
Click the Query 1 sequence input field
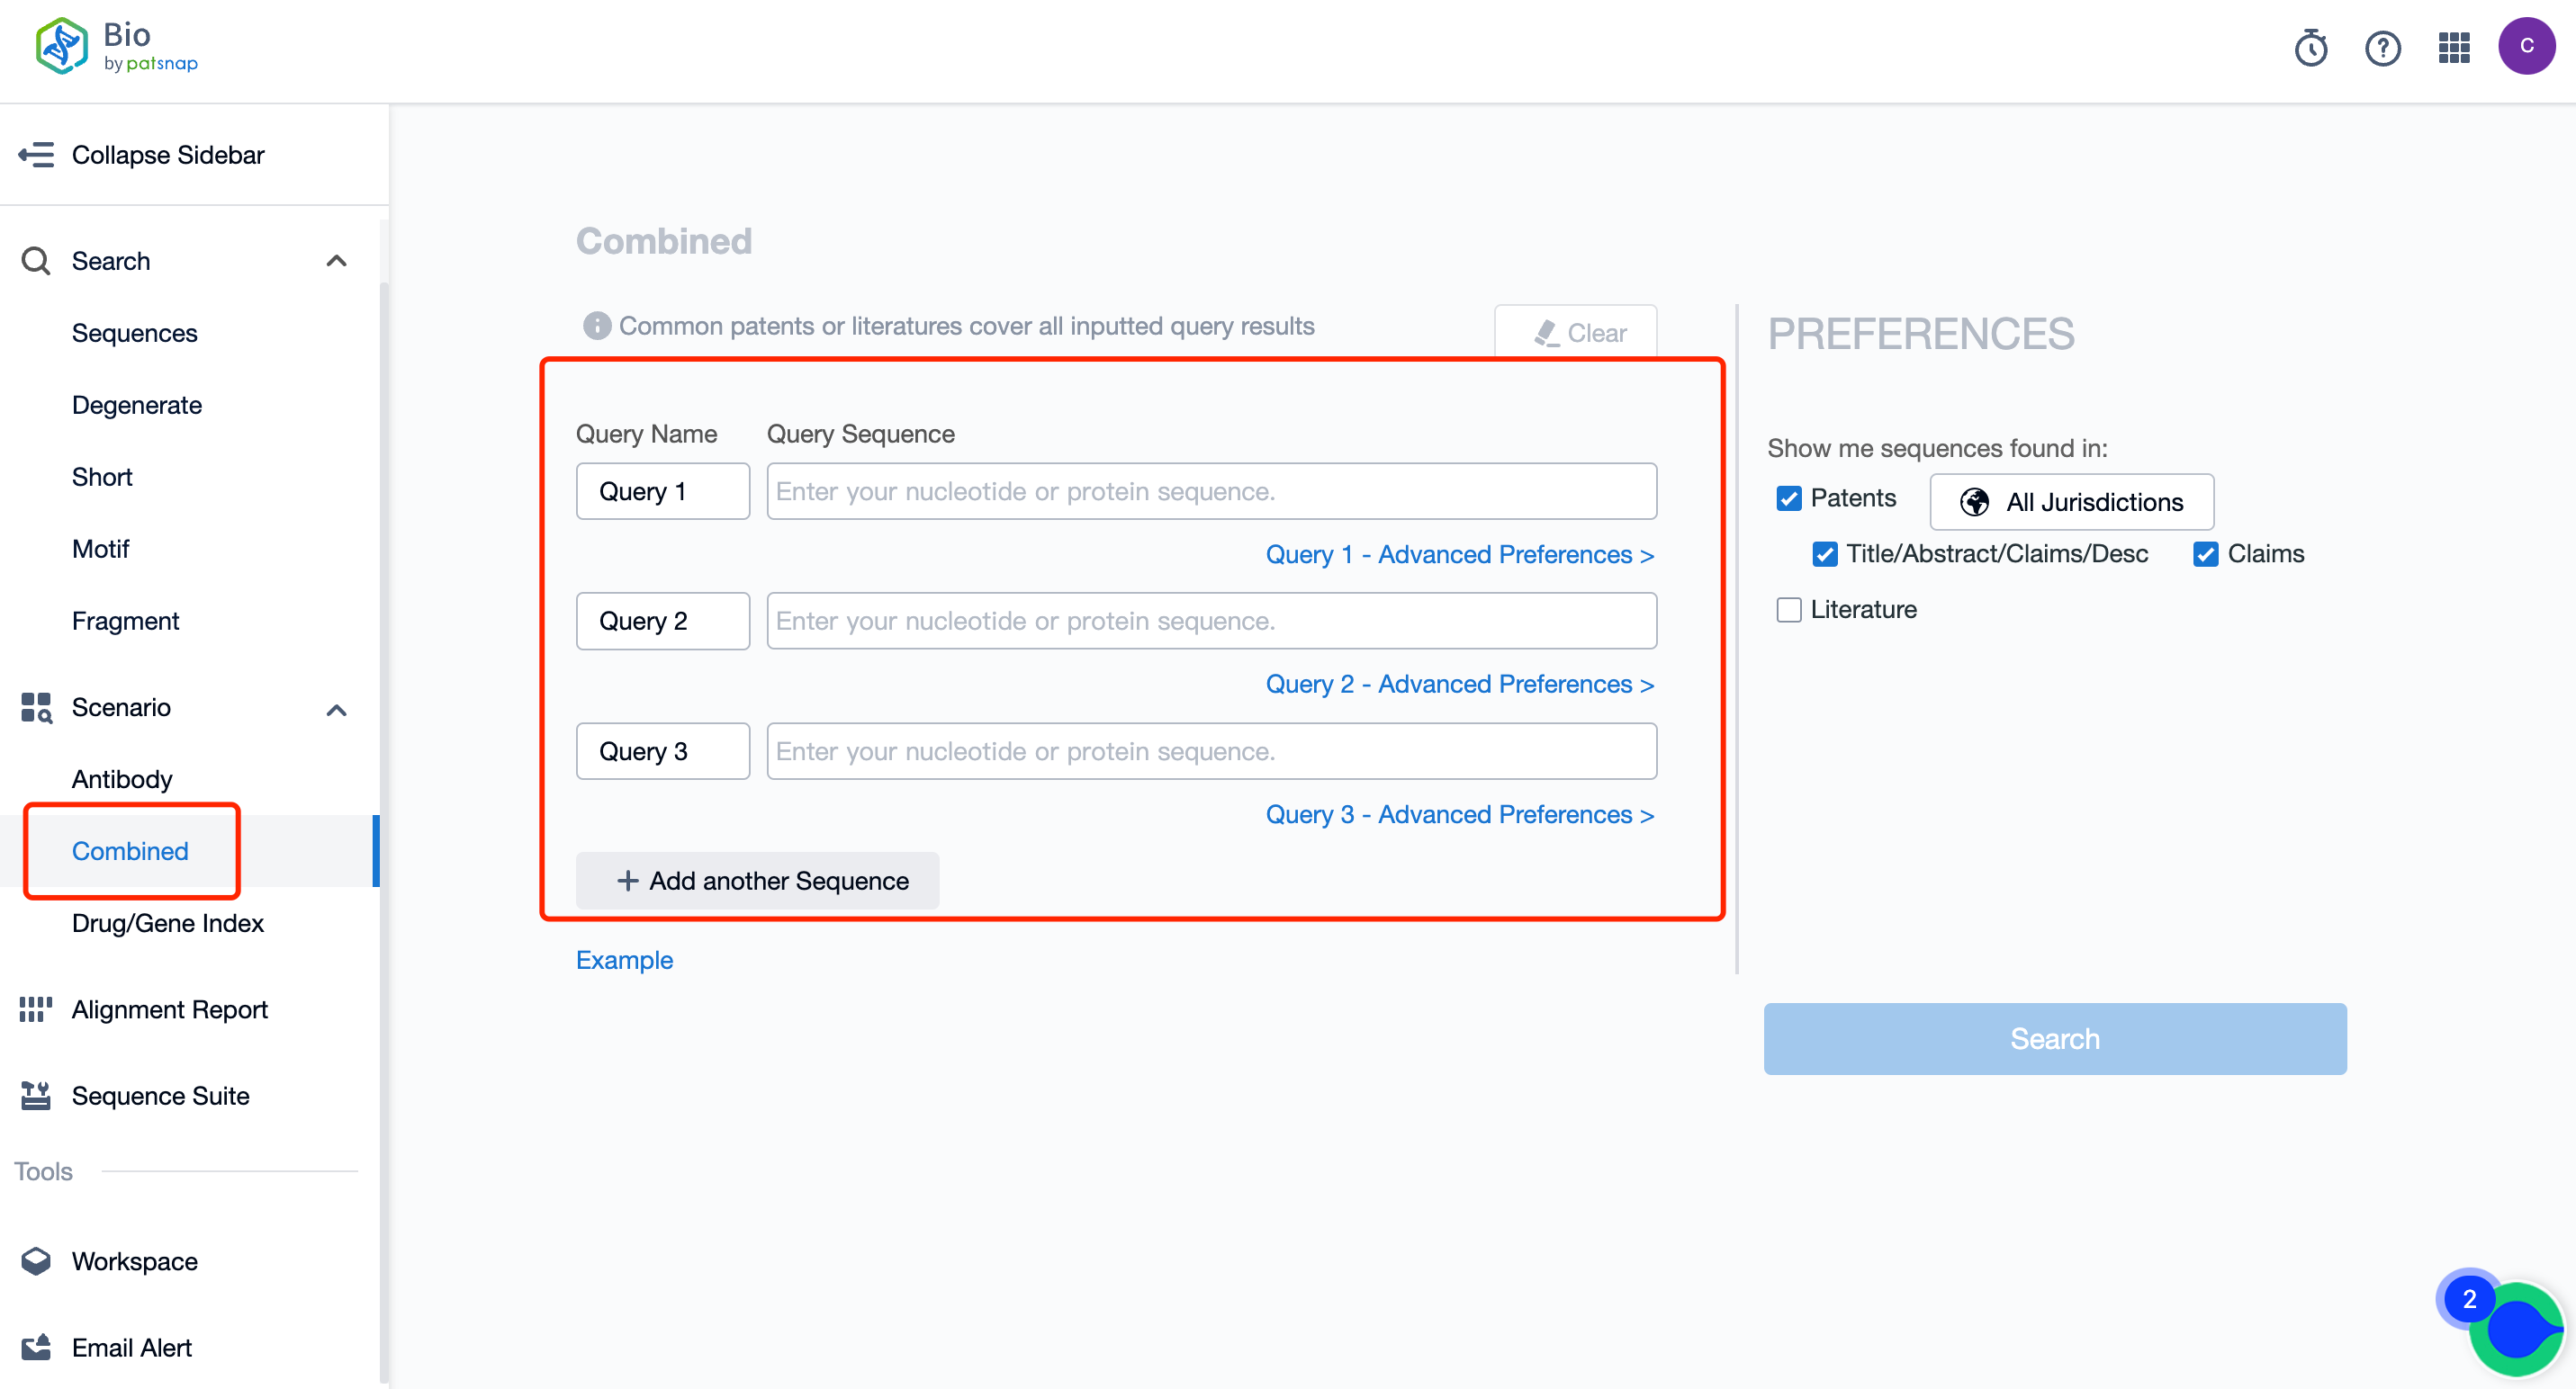(x=1211, y=490)
